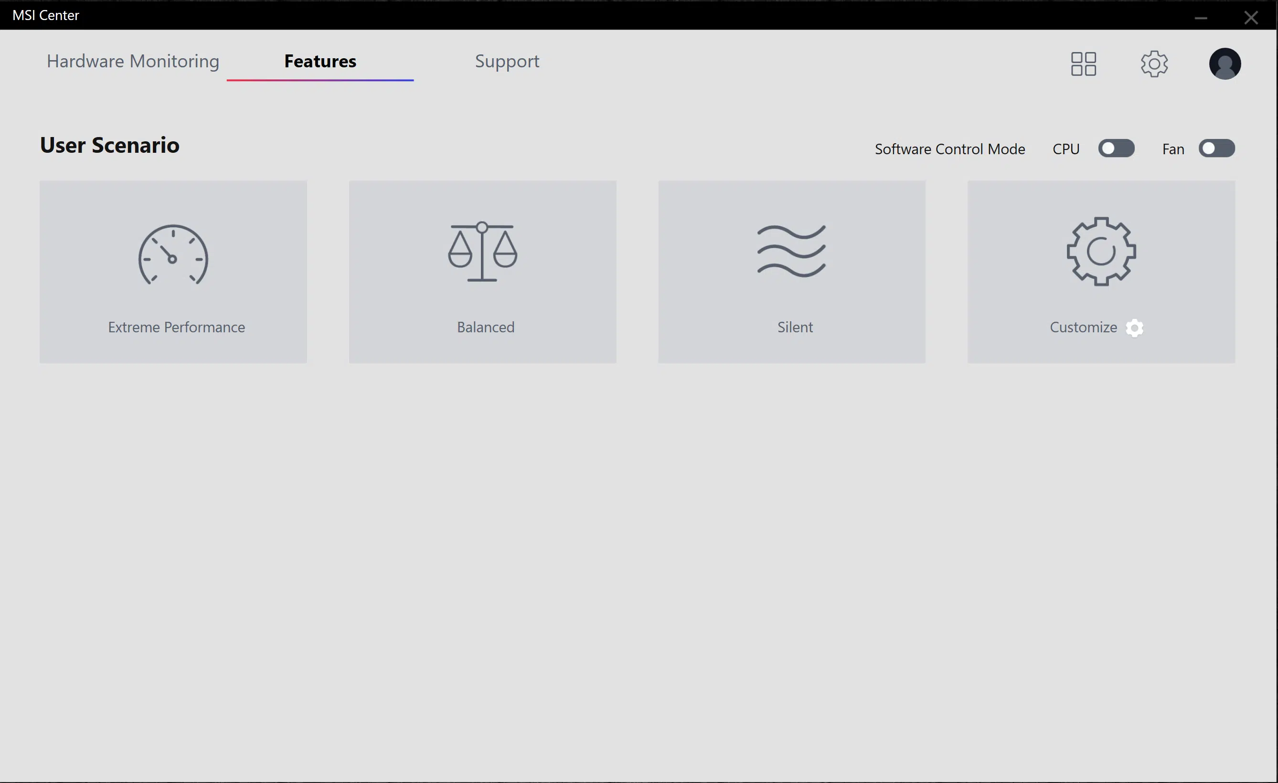This screenshot has width=1278, height=783.
Task: Click the large Customize gear icon
Action: point(1101,252)
